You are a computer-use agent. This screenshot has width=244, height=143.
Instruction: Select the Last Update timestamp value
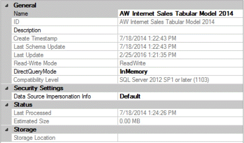pos(148,55)
